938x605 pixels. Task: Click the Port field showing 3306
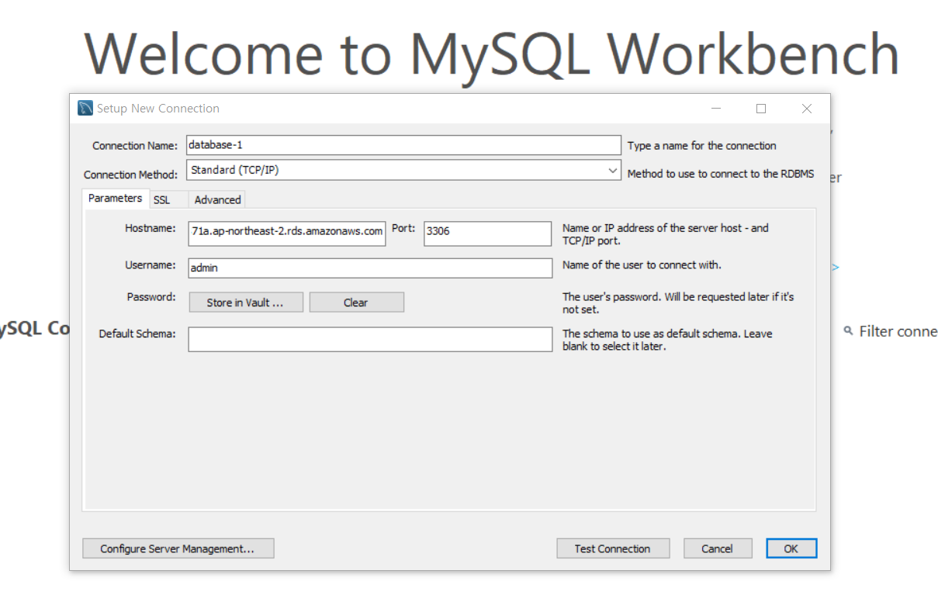(487, 232)
